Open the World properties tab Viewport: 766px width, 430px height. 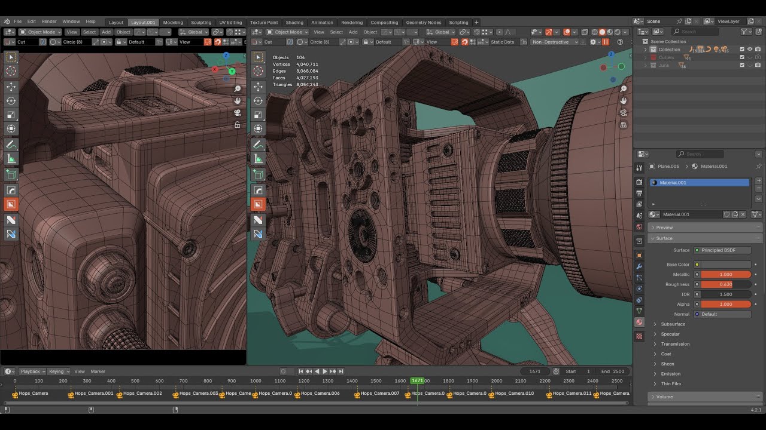point(639,227)
